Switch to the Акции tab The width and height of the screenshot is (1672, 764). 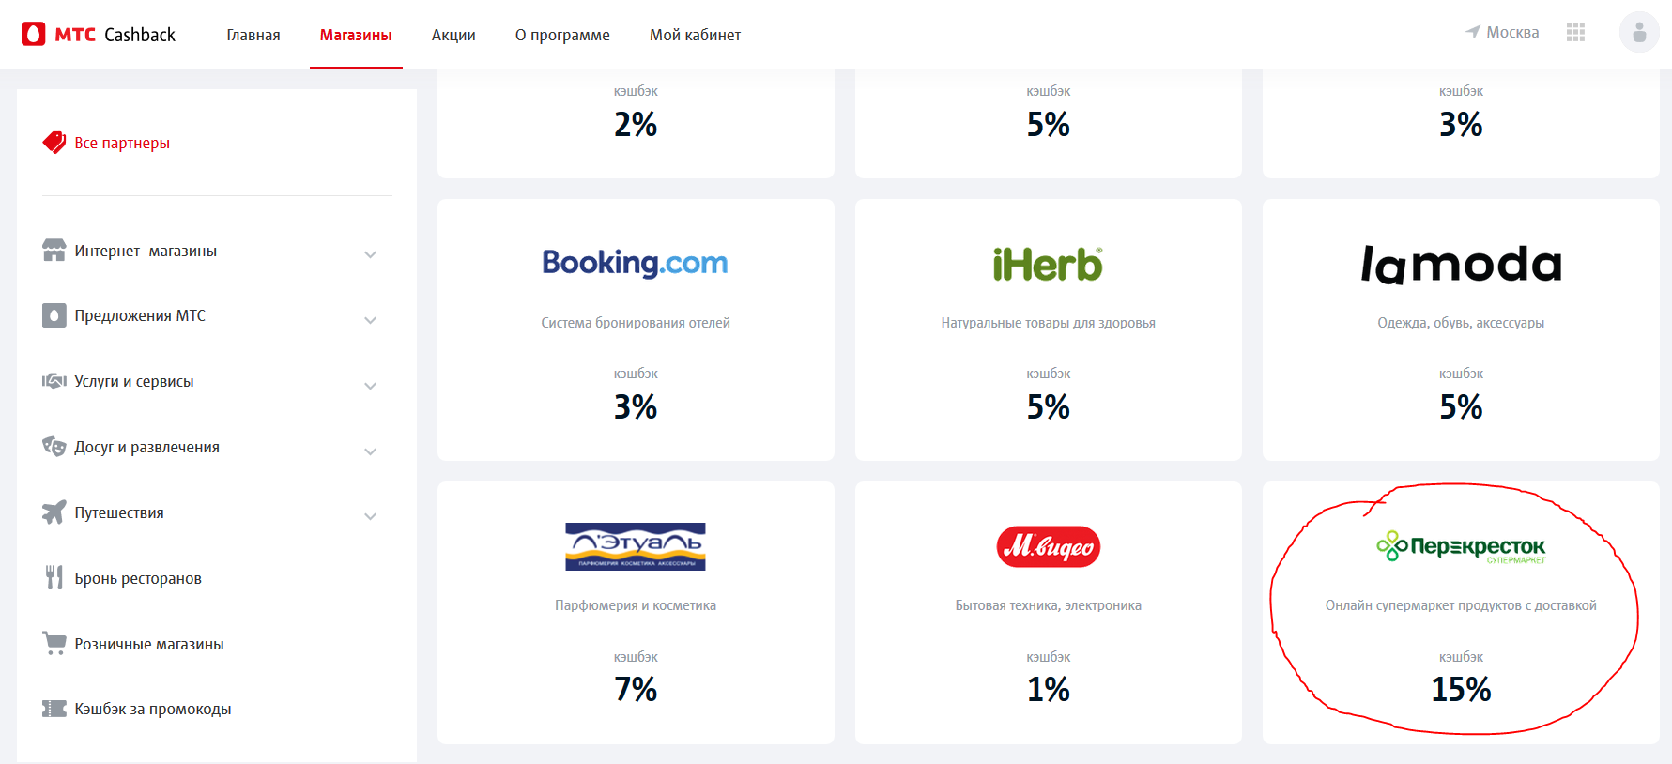453,35
